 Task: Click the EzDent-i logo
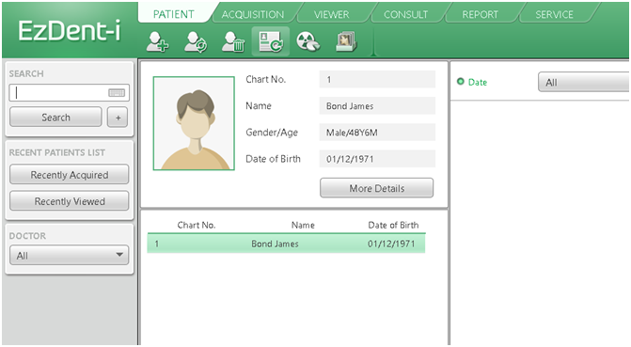pos(70,31)
